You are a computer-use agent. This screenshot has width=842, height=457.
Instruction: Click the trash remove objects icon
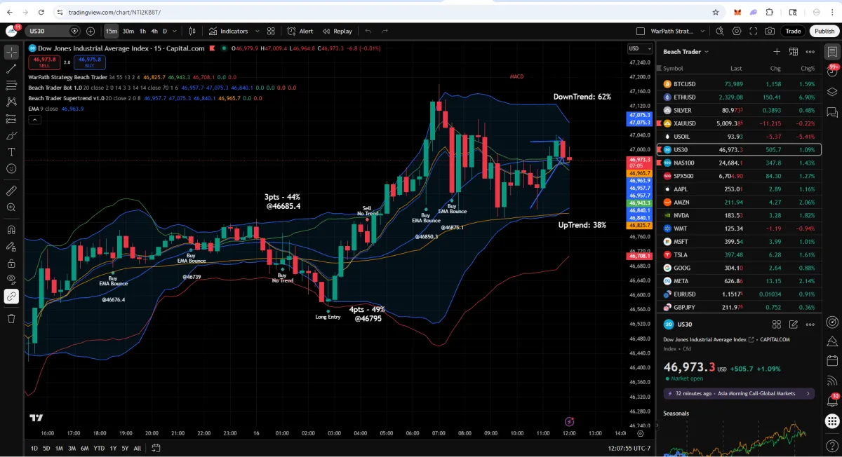[11, 318]
